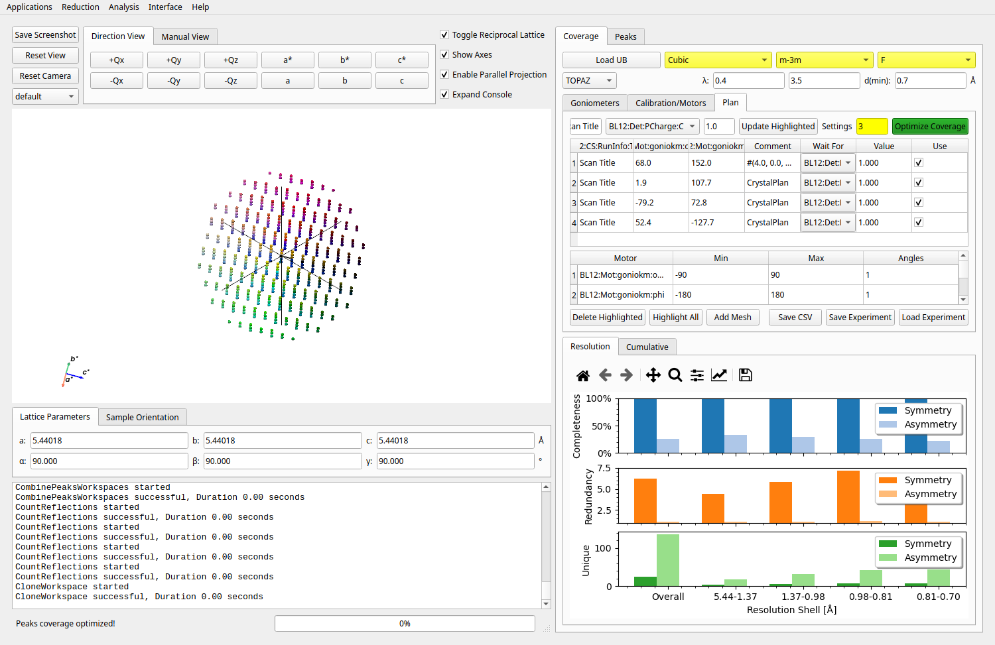Click the 0% progress bar
Screen dimensions: 995x645
pos(405,623)
